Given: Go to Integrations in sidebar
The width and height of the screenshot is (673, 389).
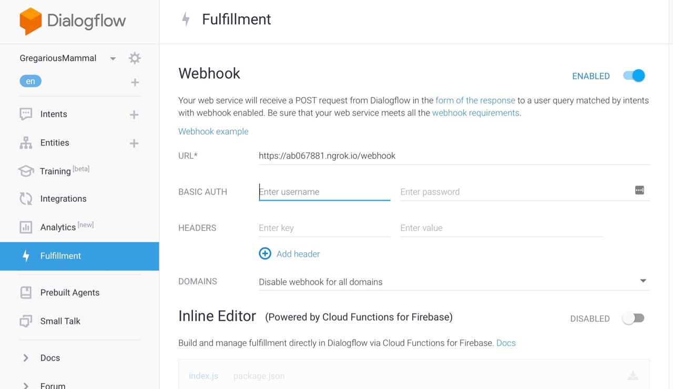Looking at the screenshot, I should (x=63, y=199).
